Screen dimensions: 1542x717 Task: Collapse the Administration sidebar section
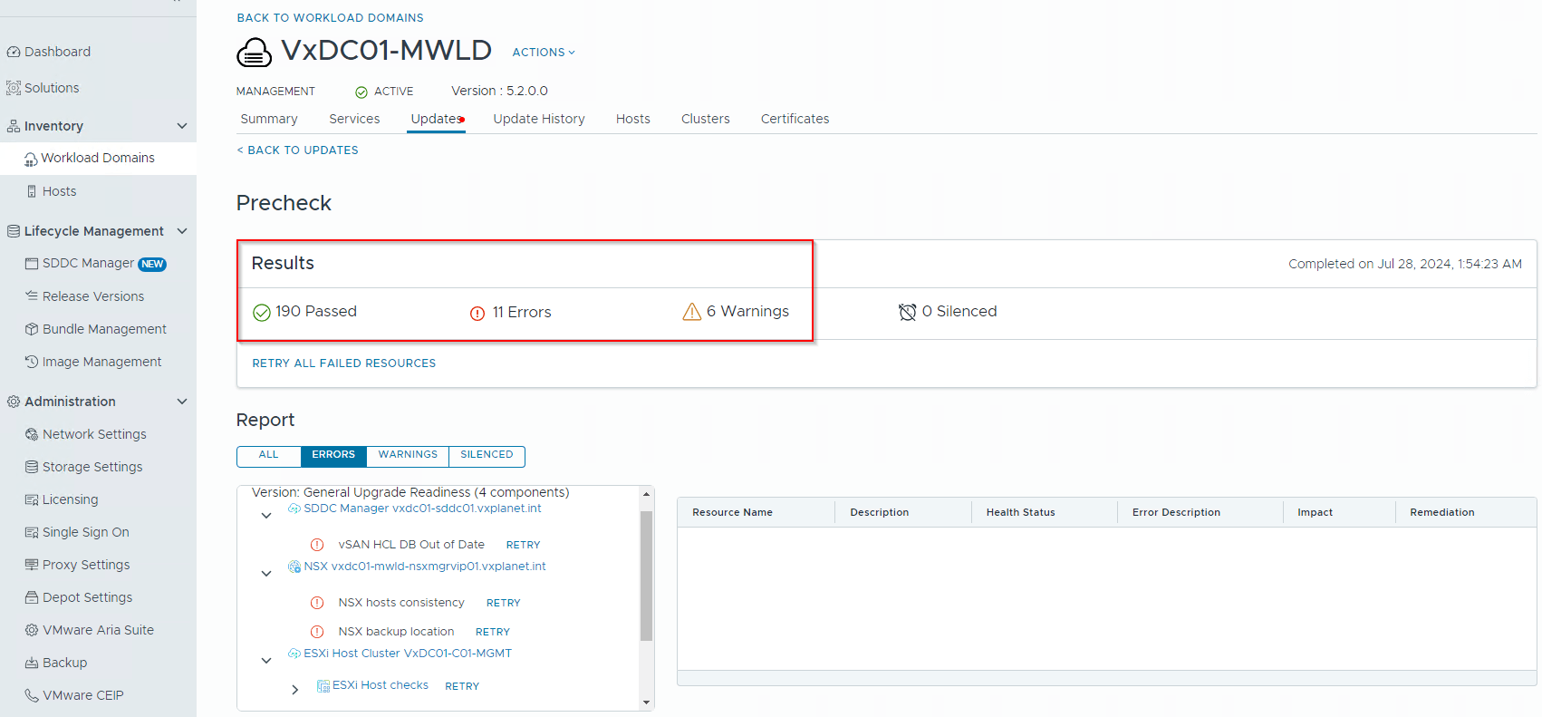[x=182, y=402]
